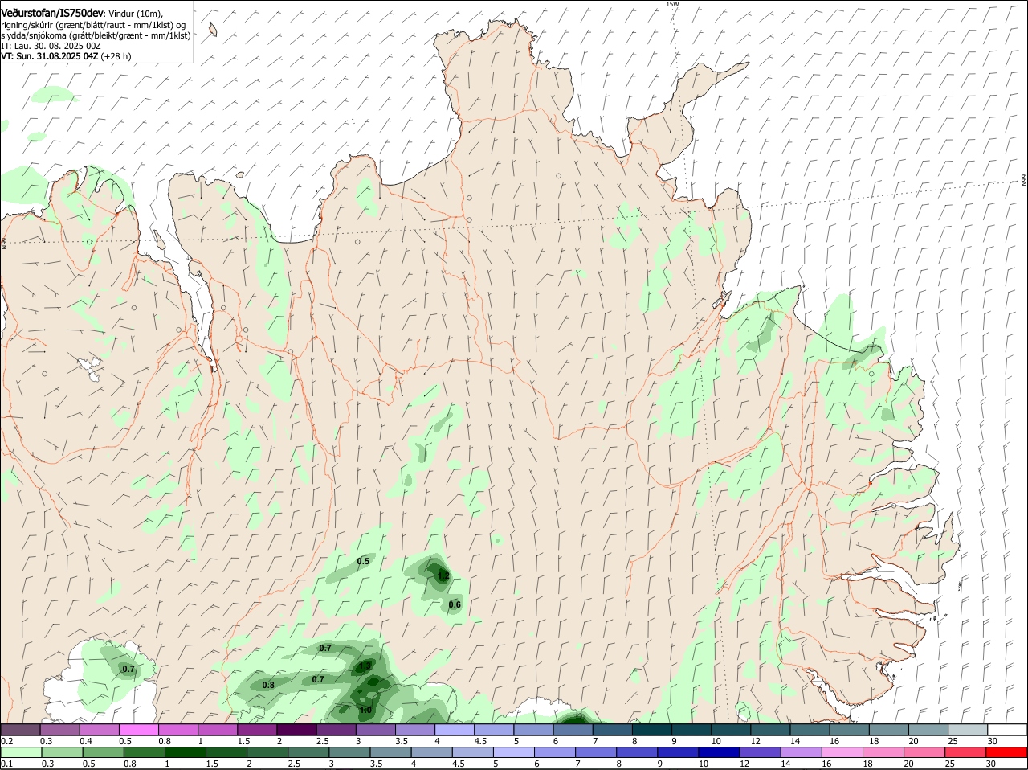This screenshot has height=770, width=1028.
Task: Click the upper scale swatch starting at 7
Action: tap(613, 730)
